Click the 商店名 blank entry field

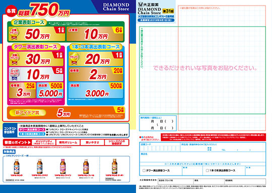202,157
